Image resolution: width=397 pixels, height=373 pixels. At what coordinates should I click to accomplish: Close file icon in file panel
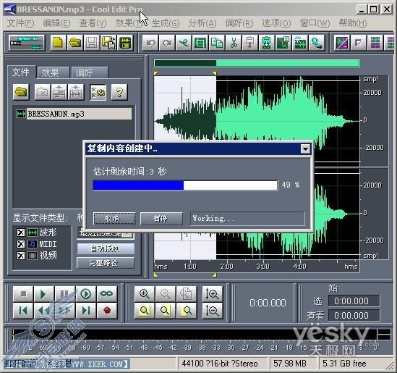(42, 92)
